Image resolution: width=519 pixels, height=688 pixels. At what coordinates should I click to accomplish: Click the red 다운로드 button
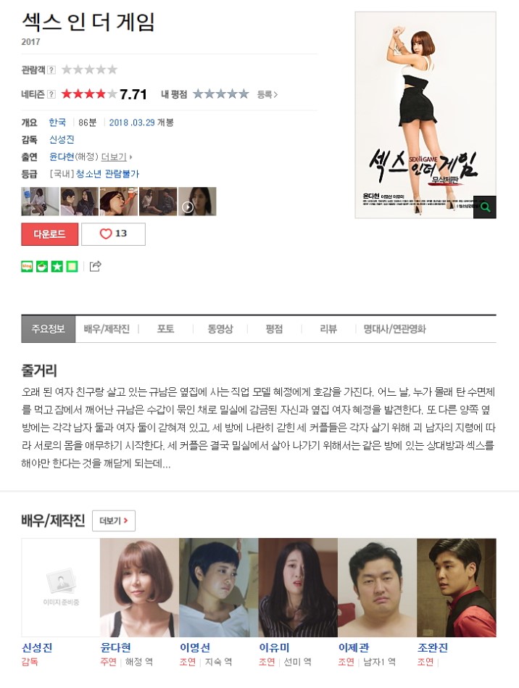(x=49, y=234)
